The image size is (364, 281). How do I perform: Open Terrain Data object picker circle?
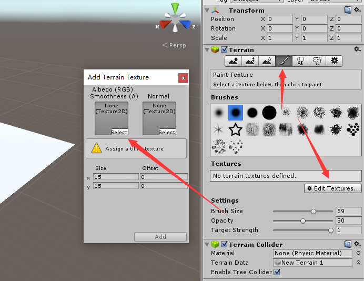(358, 263)
